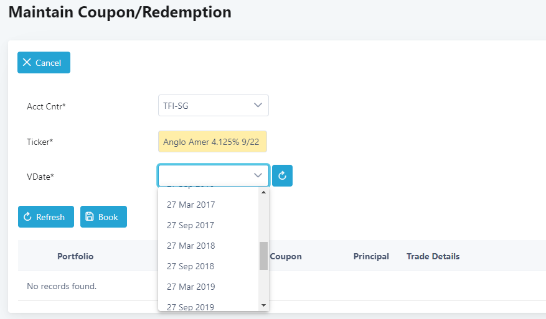Click the Coupon column header
Viewport: 546px width, 319px height.
pos(286,256)
